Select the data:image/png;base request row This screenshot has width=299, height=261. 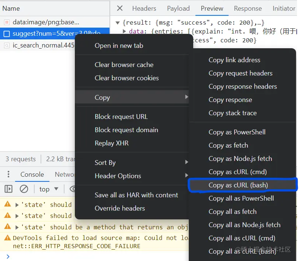pyautogui.click(x=55, y=22)
